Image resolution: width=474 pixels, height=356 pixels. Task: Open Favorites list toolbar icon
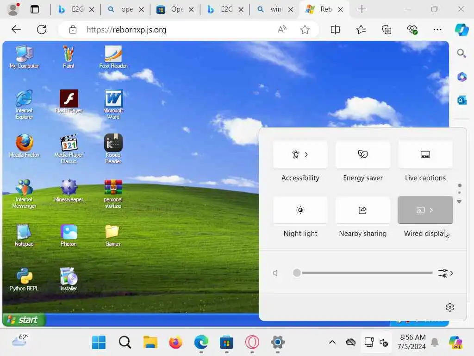coord(361,29)
